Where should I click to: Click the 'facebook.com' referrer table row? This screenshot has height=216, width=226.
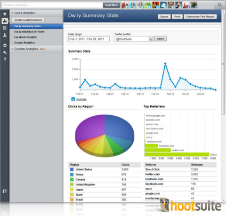coord(180,184)
